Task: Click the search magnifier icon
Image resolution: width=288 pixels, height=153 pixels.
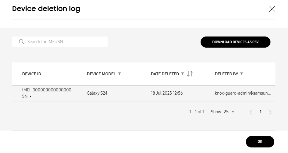Action: click(x=21, y=42)
